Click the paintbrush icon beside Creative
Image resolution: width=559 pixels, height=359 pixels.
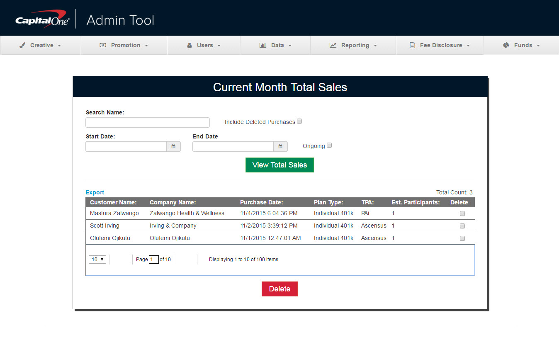22,45
